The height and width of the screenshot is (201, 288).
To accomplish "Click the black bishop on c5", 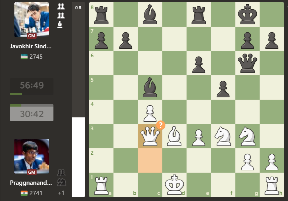I will point(150,87).
